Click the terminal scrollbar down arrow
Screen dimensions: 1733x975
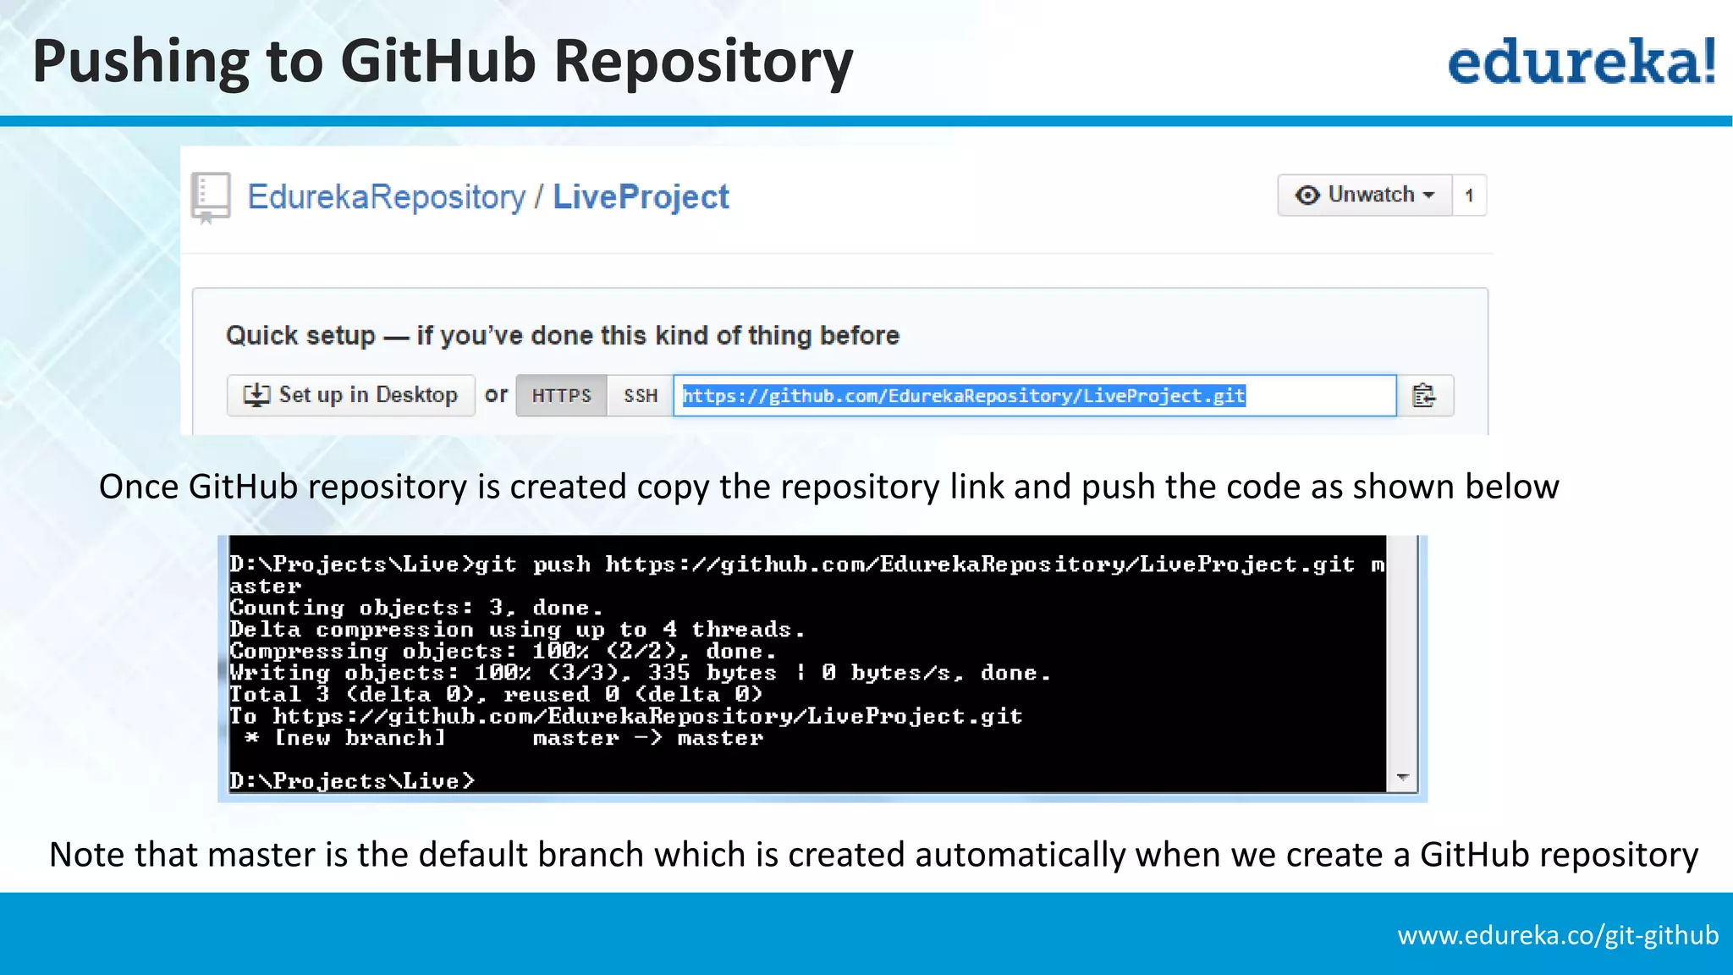(x=1403, y=777)
